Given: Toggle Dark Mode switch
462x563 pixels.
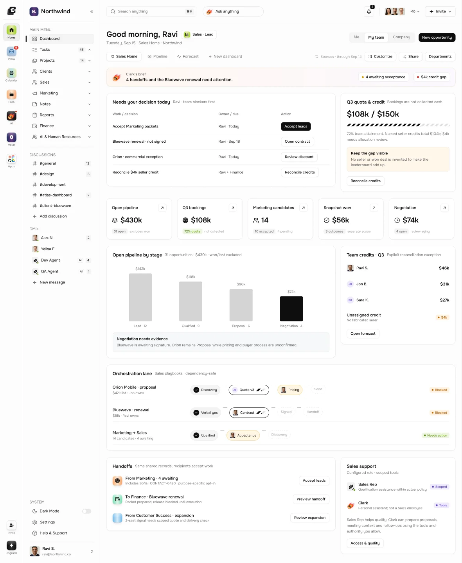Looking at the screenshot, I should 86,511.
